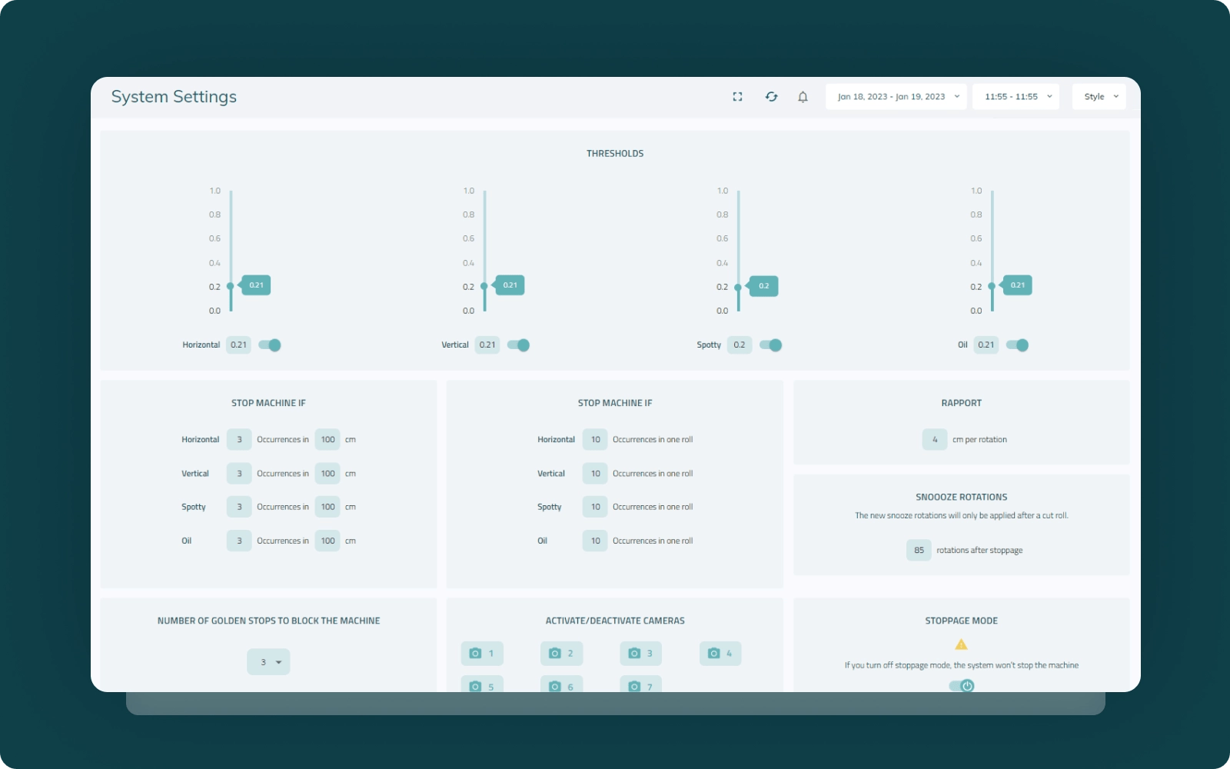The height and width of the screenshot is (769, 1230).
Task: Open golden stops number dropdown showing 3
Action: pyautogui.click(x=268, y=662)
